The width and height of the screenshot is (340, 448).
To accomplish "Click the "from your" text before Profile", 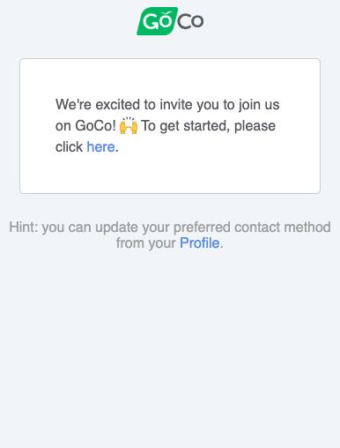I will point(146,243).
